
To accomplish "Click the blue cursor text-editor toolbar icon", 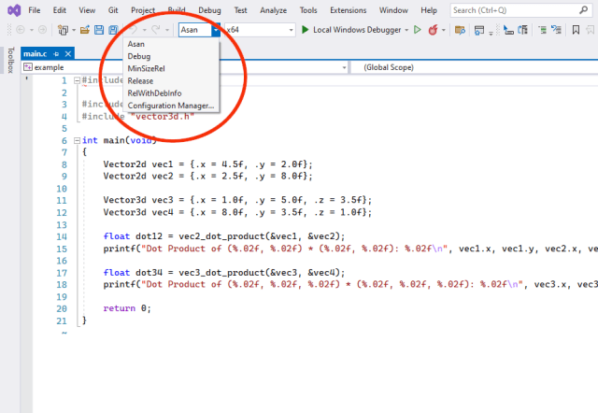I will tap(508, 30).
